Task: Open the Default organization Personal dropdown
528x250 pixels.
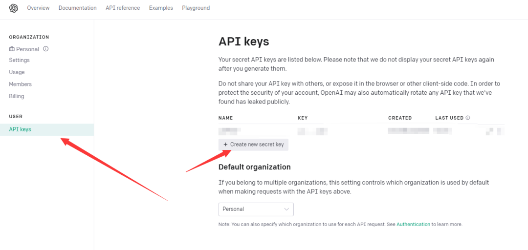Action: pos(256,209)
